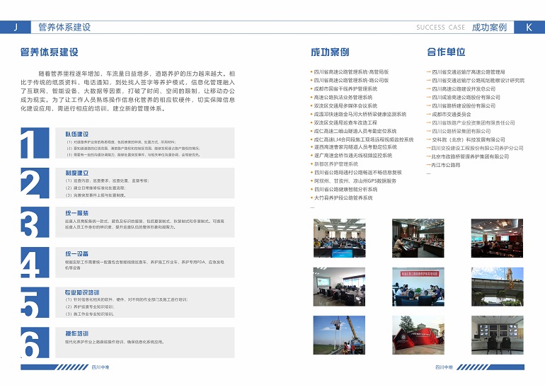Viewport: 545px width, 385px height.
Task: Click 四川交投建设工程股份有限公司养护分公司
Action: pos(477,148)
